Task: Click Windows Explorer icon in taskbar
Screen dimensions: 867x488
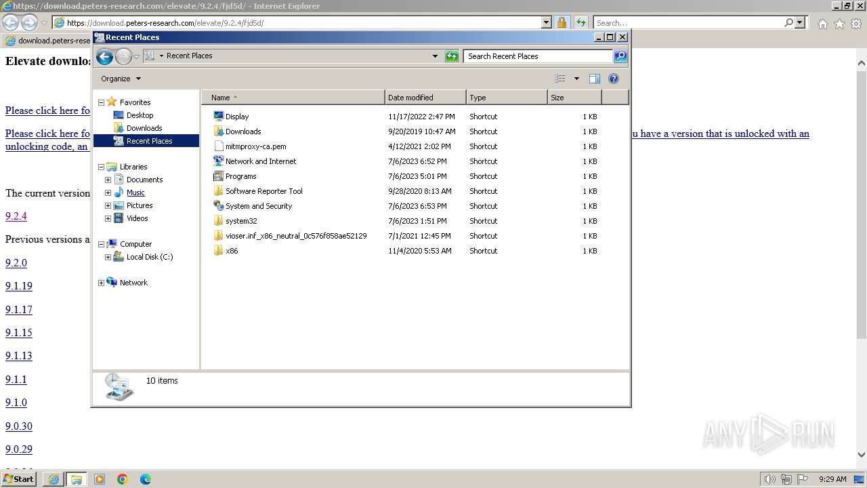Action: tap(77, 479)
